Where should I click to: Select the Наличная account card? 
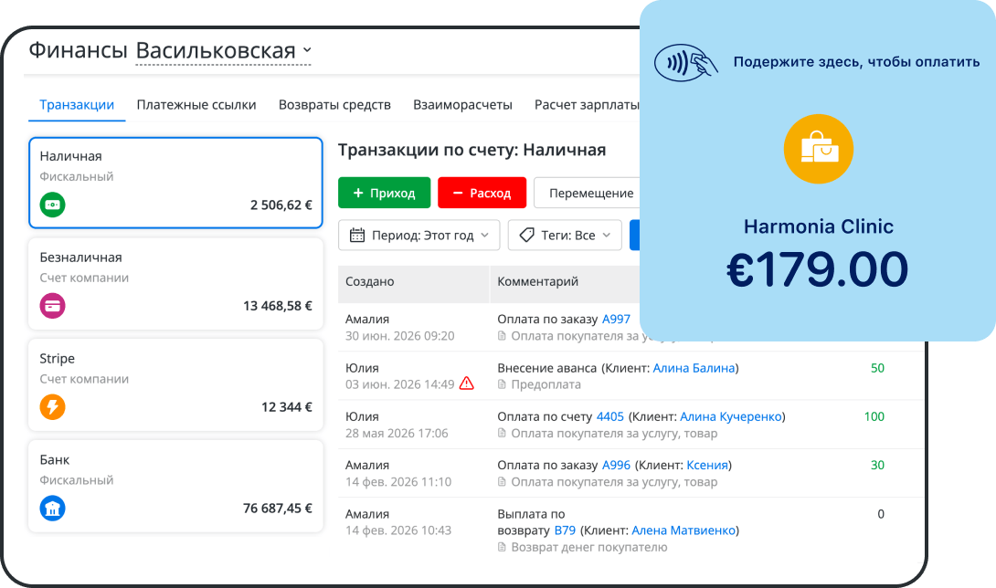point(175,183)
